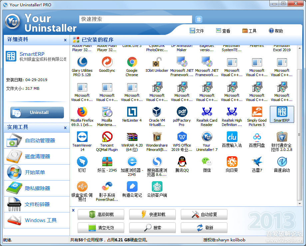
Task: Select the 腾讯QQ penguin icon
Action: 182,162
